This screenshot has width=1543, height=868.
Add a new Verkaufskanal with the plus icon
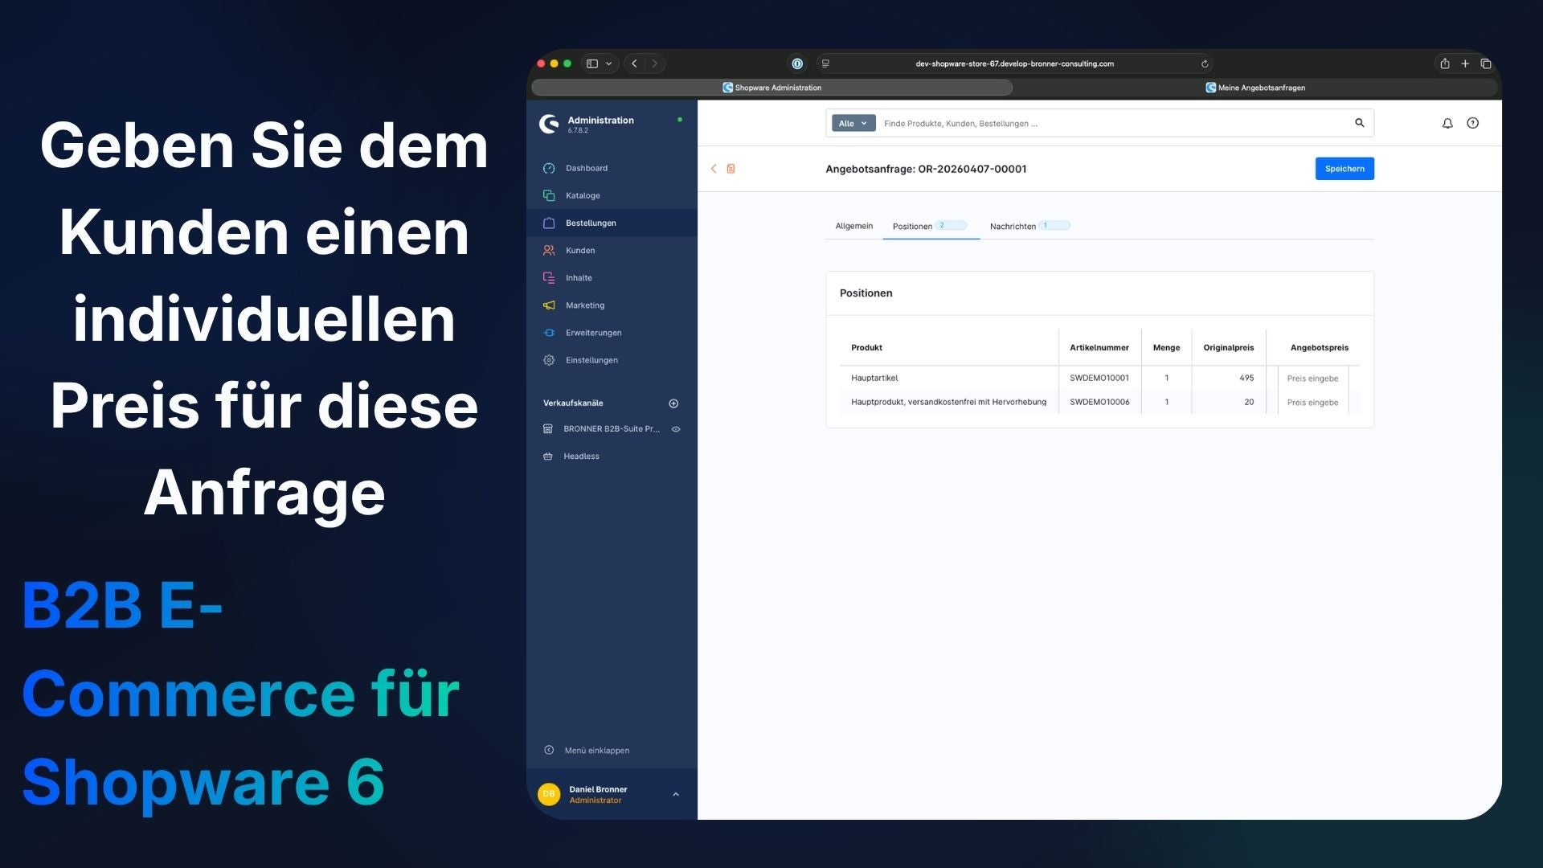pos(673,403)
